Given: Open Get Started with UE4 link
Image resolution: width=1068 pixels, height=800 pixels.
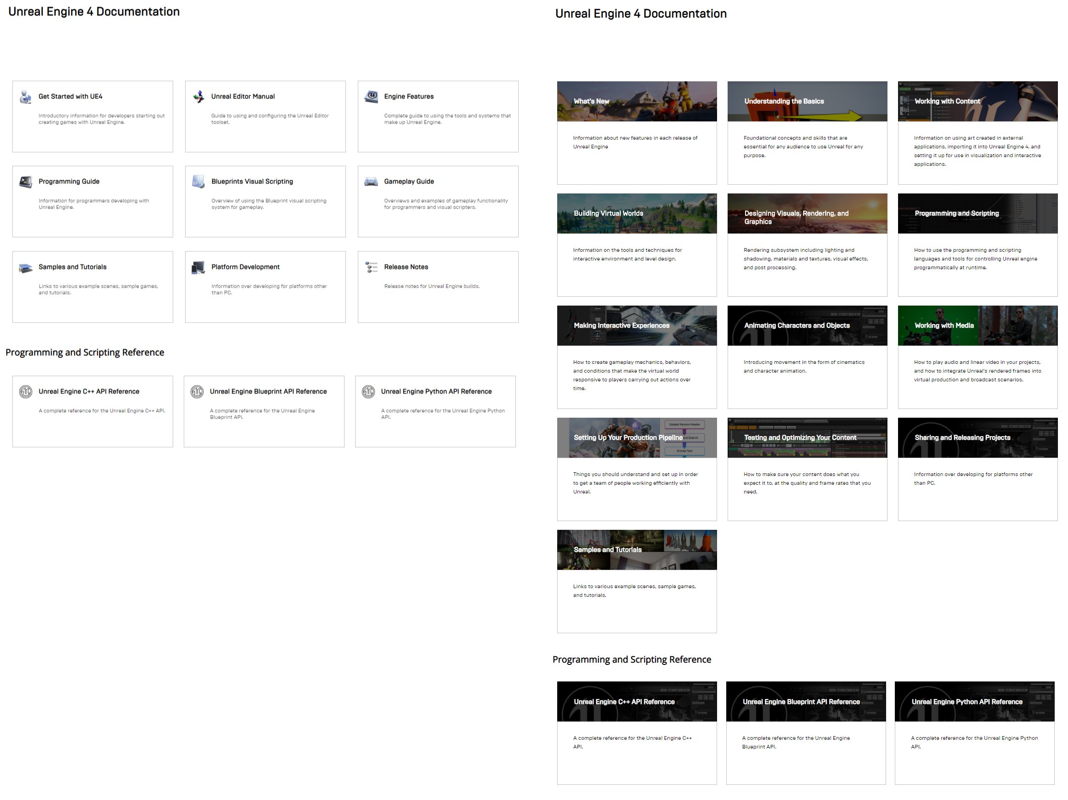Looking at the screenshot, I should pos(70,96).
